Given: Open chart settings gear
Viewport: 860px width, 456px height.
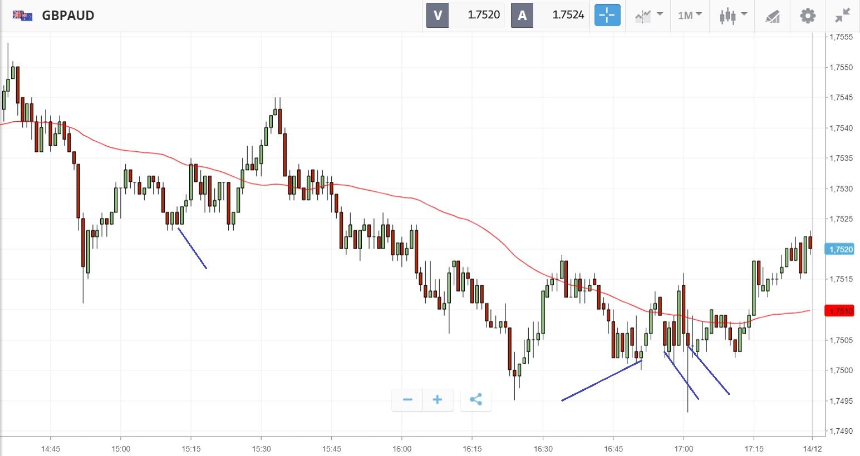Looking at the screenshot, I should [808, 15].
